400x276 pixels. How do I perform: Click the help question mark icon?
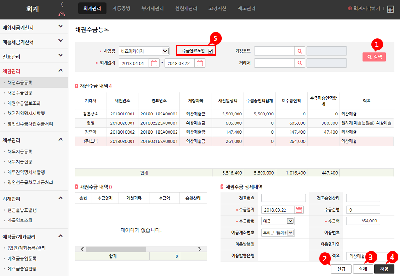click(x=62, y=14)
